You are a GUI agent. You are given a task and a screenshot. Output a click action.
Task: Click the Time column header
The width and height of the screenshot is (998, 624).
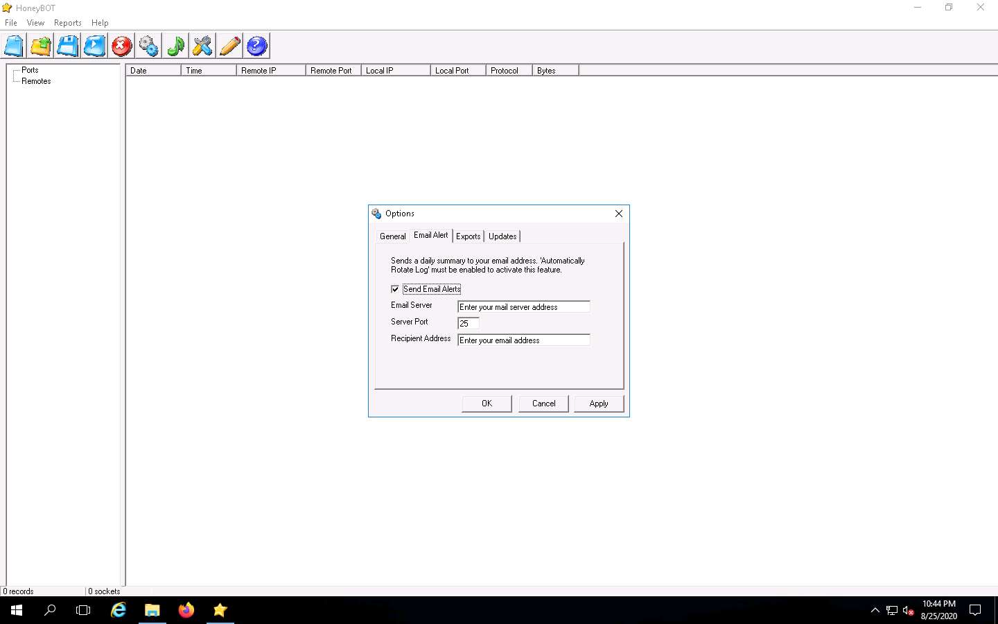coord(209,71)
